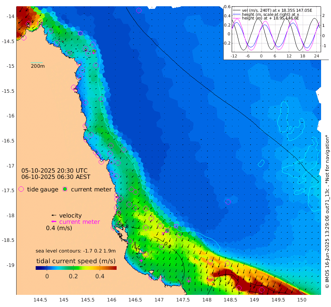The height and width of the screenshot is (307, 331).
Task: Click the '05-10-2025 20:30 UTC' timestamp
Action: click(x=54, y=170)
